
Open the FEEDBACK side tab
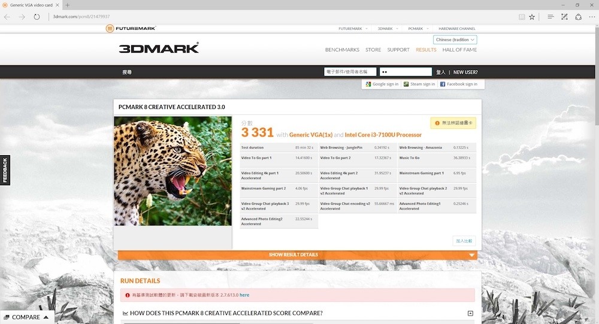[x=5, y=171]
